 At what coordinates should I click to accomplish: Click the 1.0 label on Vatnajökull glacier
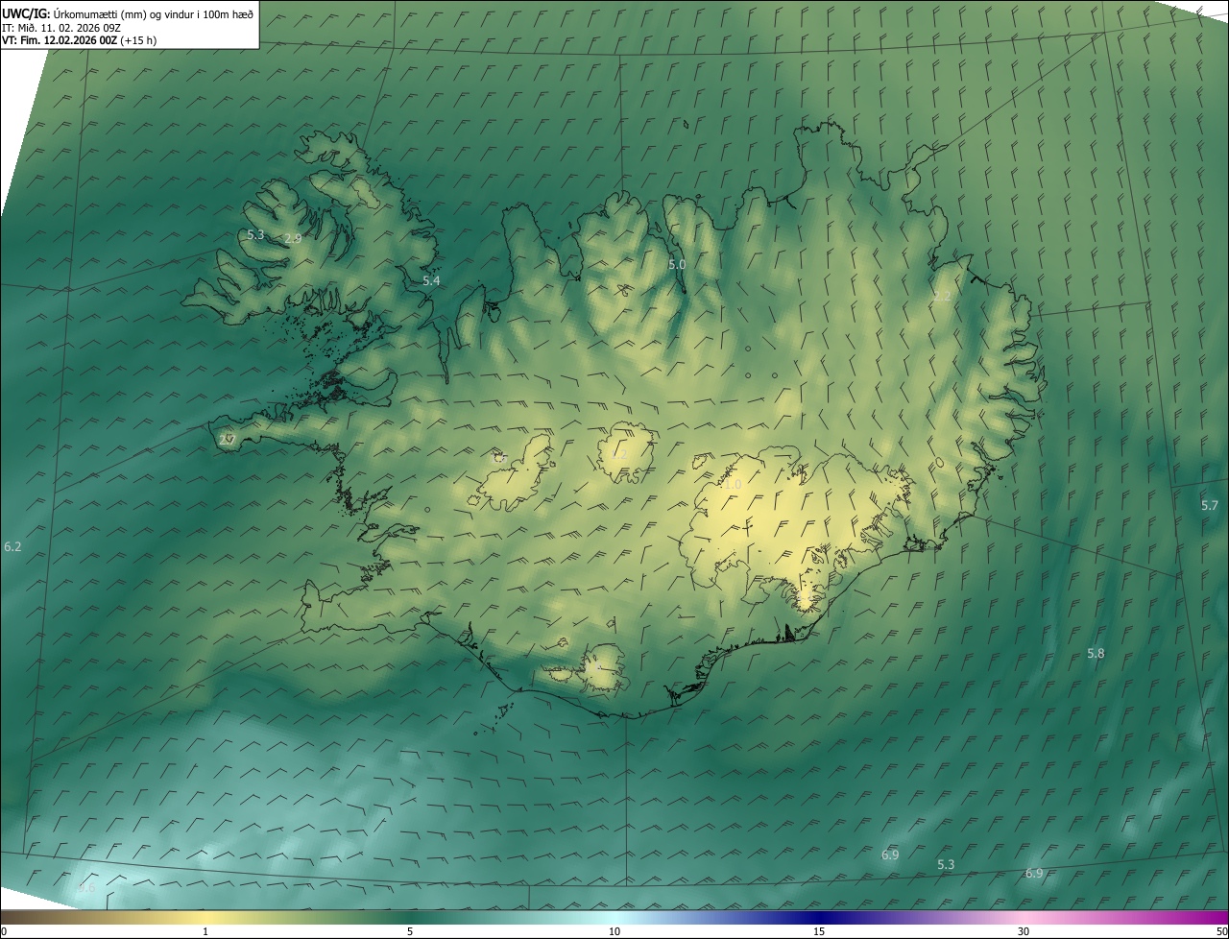click(x=733, y=485)
